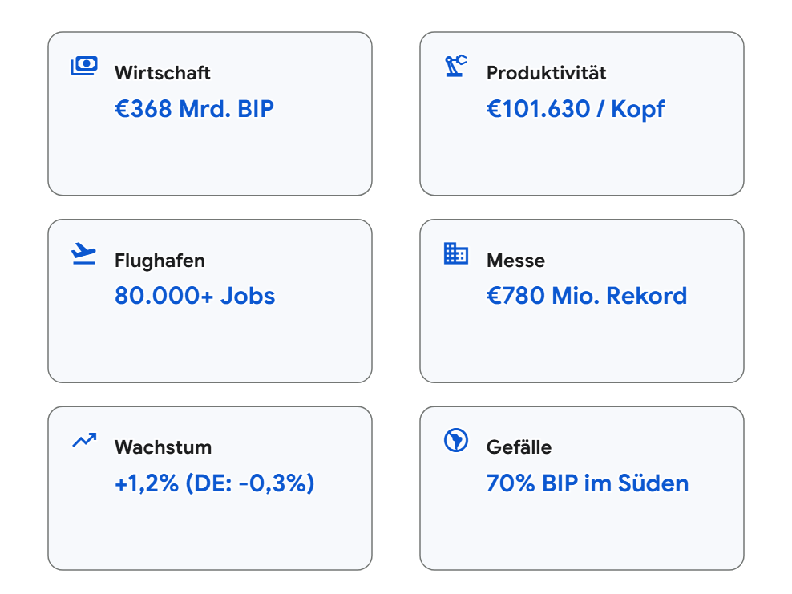Click the airplane takeoff icon for Flughafen
Screen dimensions: 792x594
pyautogui.click(x=84, y=253)
